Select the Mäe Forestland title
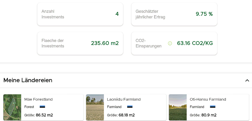 pos(39,99)
